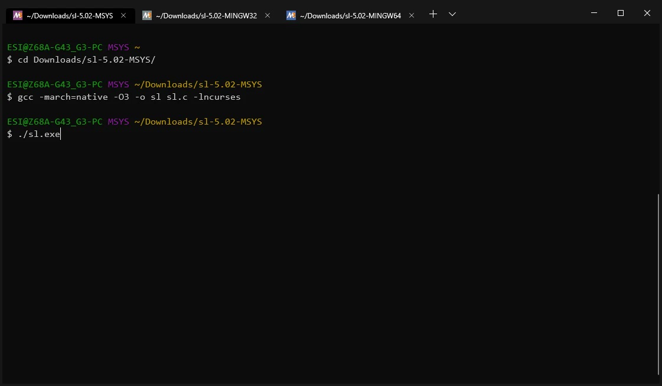Click the purple MSYS icon on first tab
662x386 pixels.
(17, 15)
